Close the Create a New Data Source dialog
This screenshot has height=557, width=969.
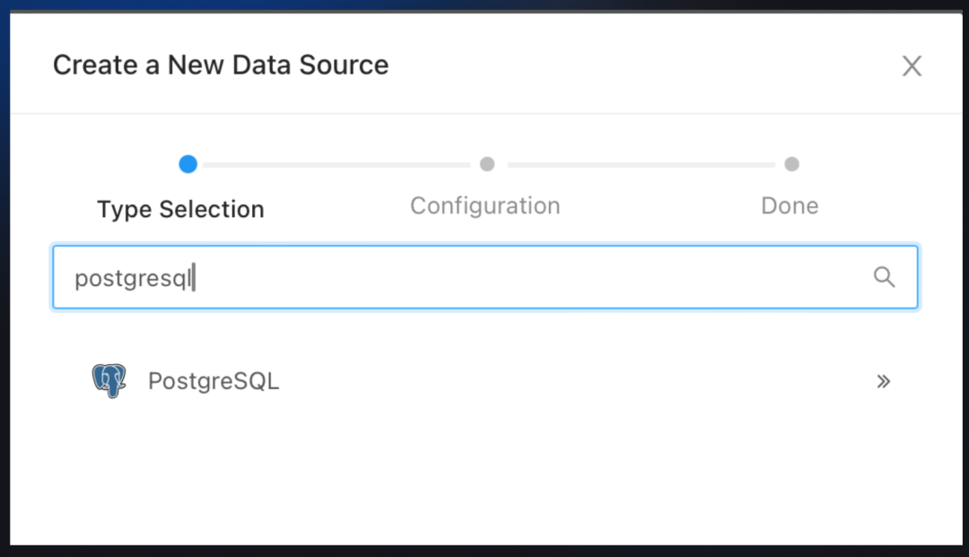tap(912, 65)
